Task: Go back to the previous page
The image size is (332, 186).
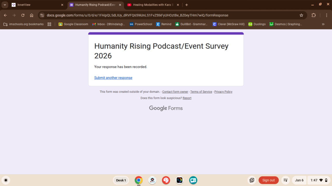Action: [x=5, y=15]
